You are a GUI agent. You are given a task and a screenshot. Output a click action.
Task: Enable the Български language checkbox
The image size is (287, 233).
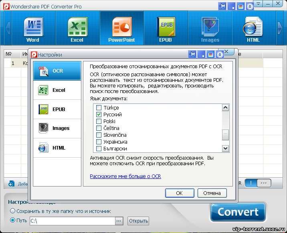99,148
